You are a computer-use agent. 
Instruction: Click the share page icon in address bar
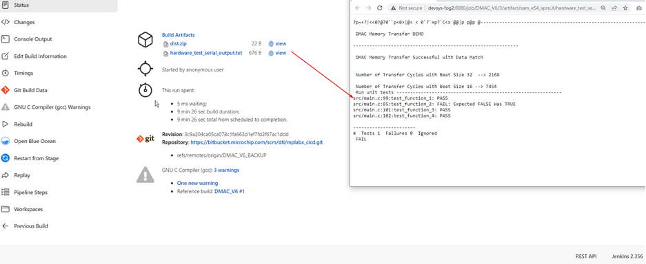point(614,8)
